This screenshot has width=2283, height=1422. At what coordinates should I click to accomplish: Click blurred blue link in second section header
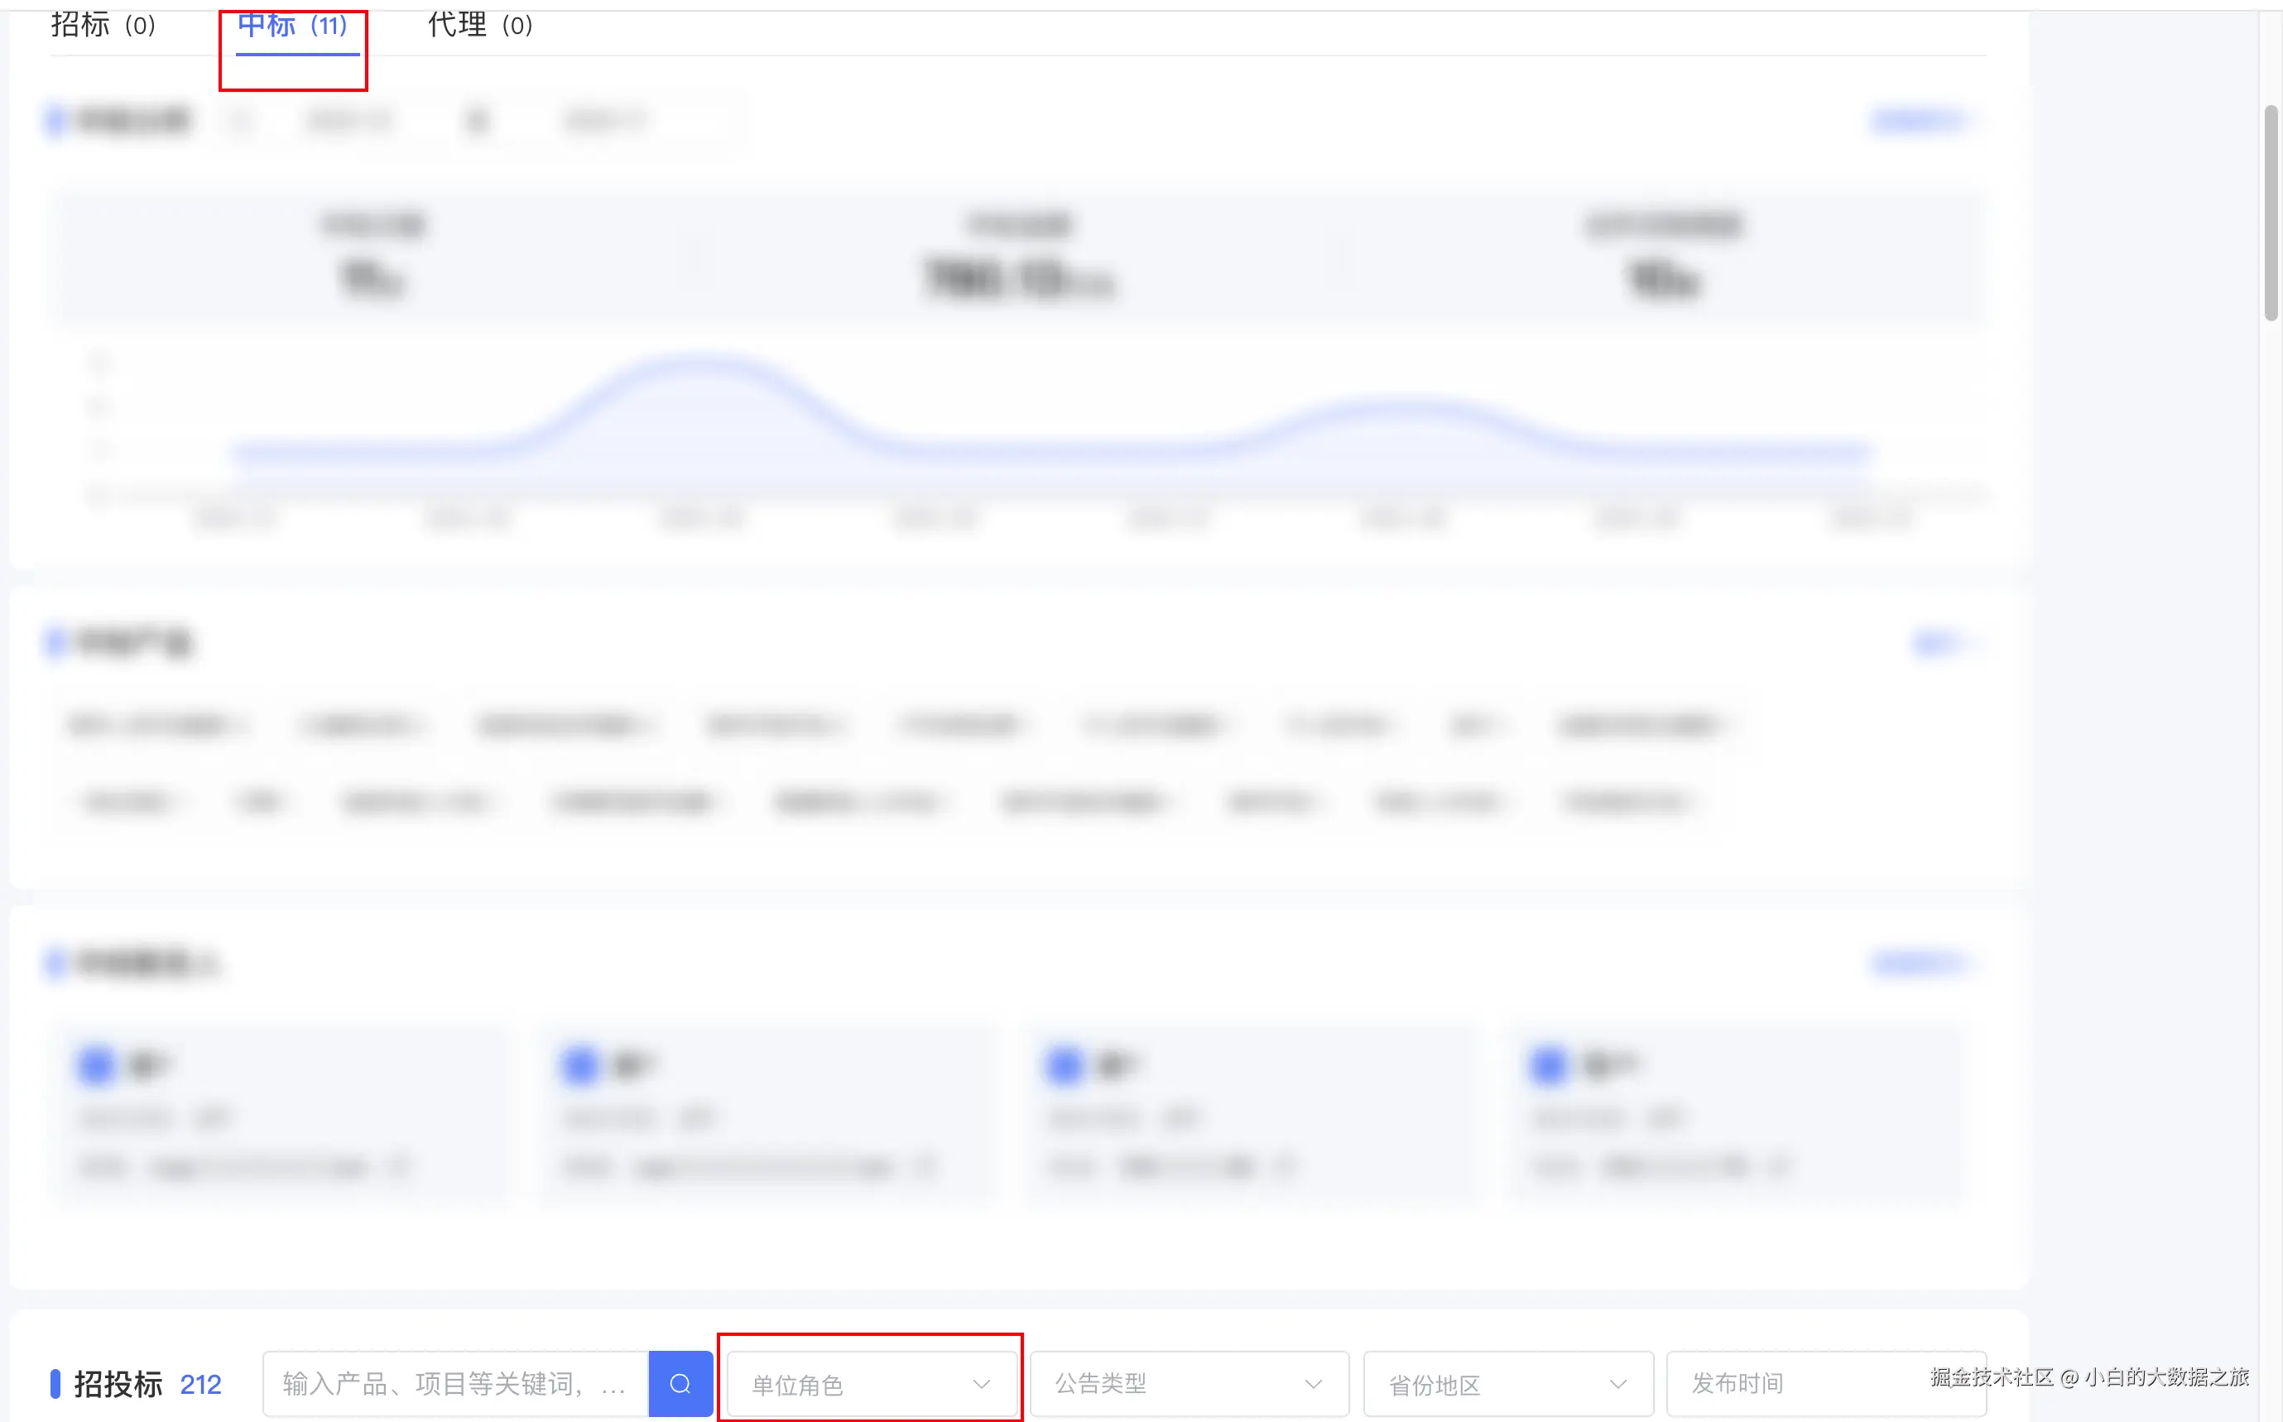point(1937,642)
